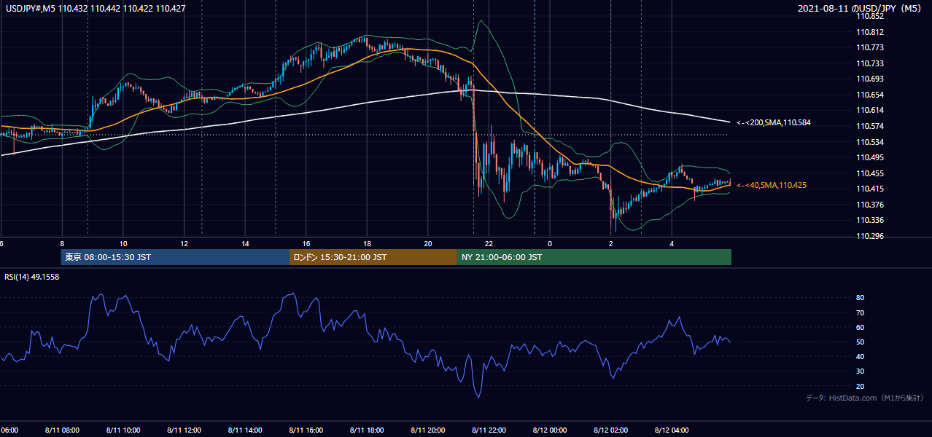Image resolution: width=932 pixels, height=437 pixels.
Task: Click the 8/12 00:00 time axis label
Action: click(x=550, y=430)
